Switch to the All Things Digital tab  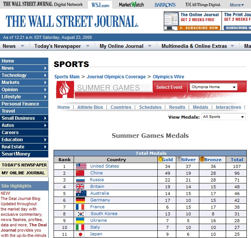pos(203,5)
